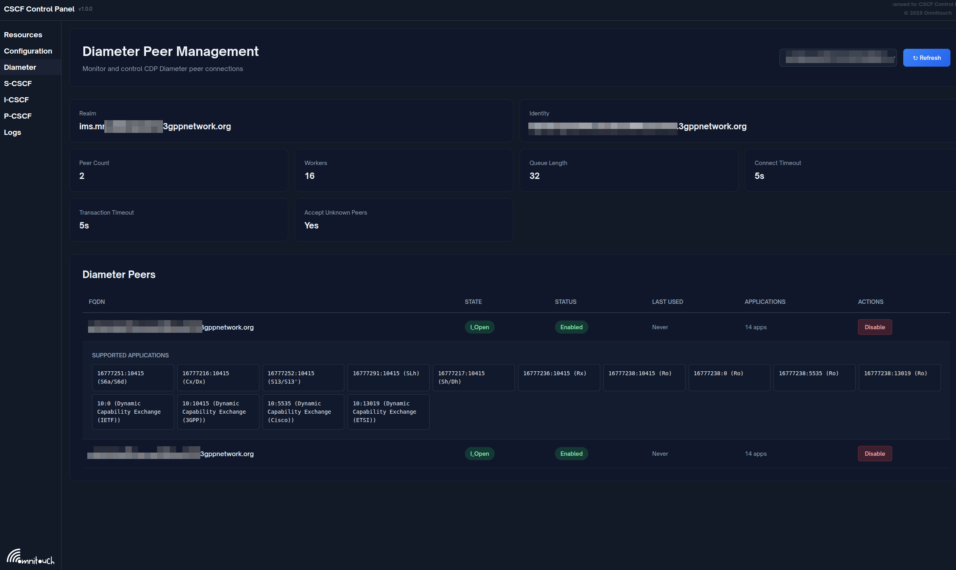Collapse the first peer's supported applications list
956x570 pixels.
tap(171, 327)
